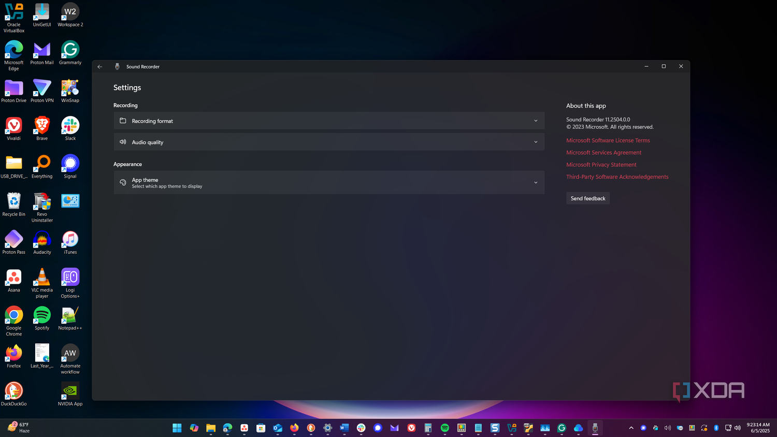Select the Proton VPN desktop icon
Viewport: 777px width, 437px height.
coord(42,91)
